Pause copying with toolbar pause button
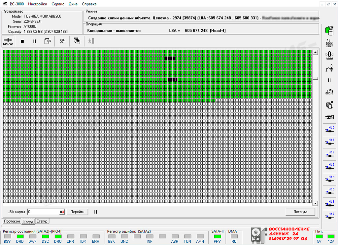 (x=34, y=41)
